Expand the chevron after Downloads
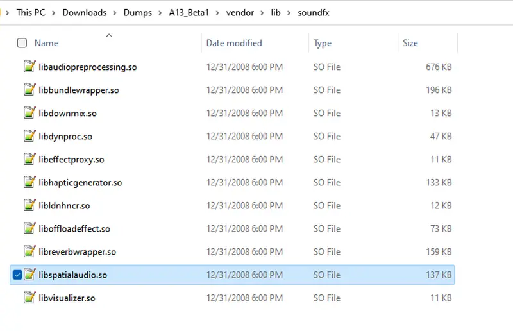 [115, 13]
